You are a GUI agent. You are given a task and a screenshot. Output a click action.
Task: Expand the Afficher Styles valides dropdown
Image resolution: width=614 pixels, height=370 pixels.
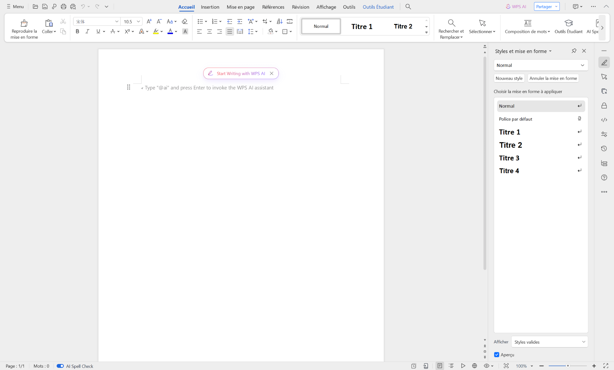[550, 342]
